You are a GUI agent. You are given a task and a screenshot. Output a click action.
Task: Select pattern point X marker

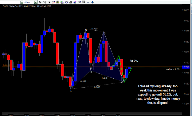click(x=71, y=91)
